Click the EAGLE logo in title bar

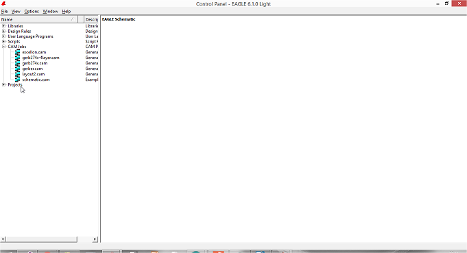pyautogui.click(x=3, y=3)
